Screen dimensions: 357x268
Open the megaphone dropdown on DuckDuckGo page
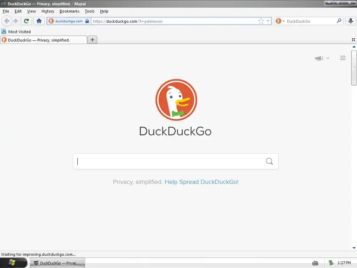[322, 58]
